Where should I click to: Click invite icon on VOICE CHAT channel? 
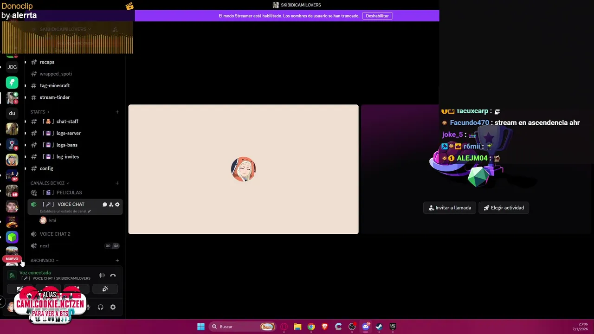[x=111, y=204]
